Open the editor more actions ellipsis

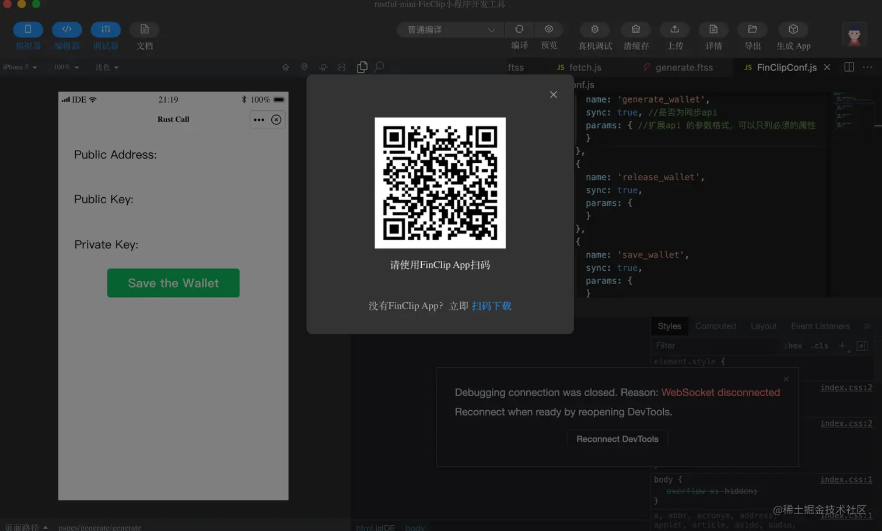coord(868,67)
